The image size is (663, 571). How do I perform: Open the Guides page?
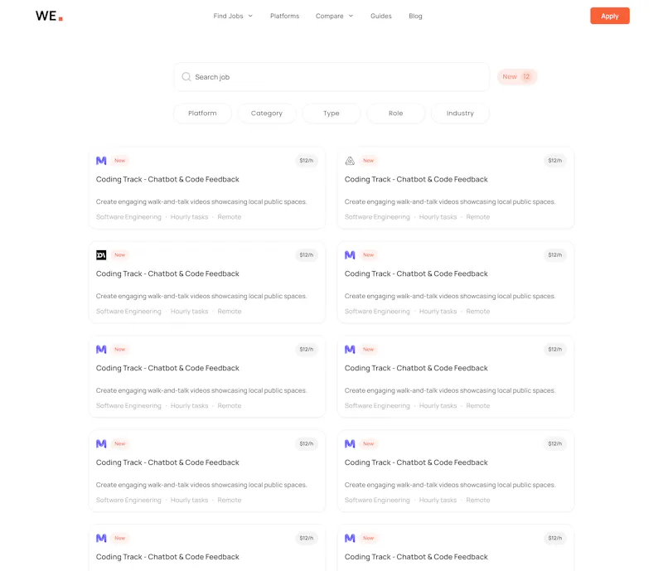click(381, 16)
